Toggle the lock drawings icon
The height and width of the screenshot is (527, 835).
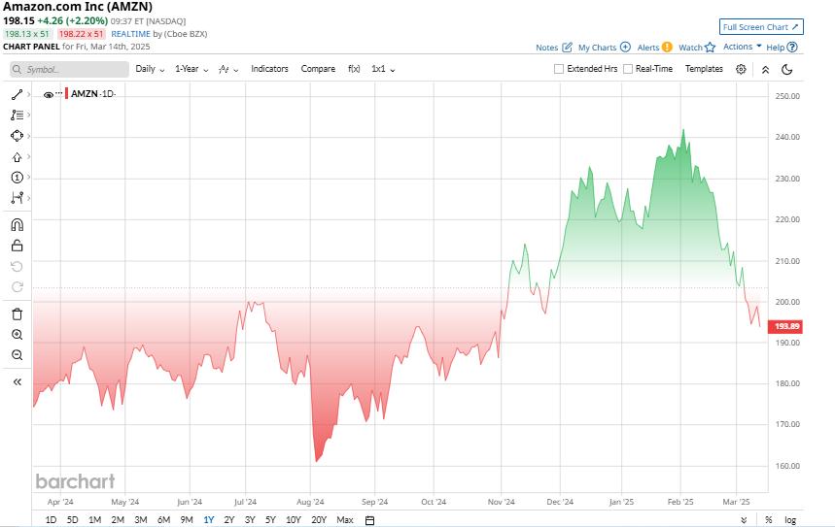point(17,246)
